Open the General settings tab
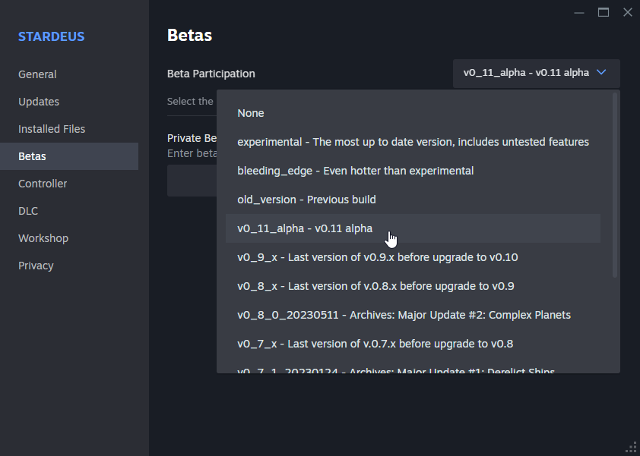 point(37,74)
